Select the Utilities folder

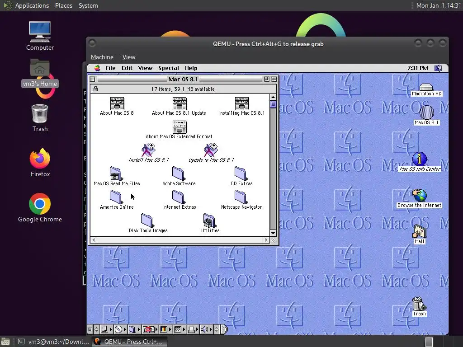pyautogui.click(x=210, y=223)
